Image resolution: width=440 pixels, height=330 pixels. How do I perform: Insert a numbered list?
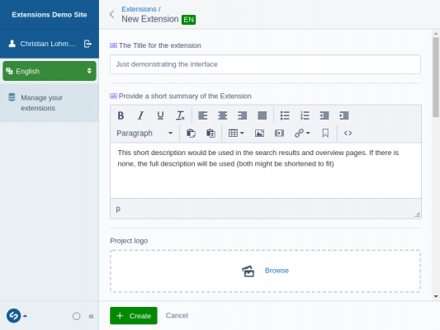pos(305,115)
